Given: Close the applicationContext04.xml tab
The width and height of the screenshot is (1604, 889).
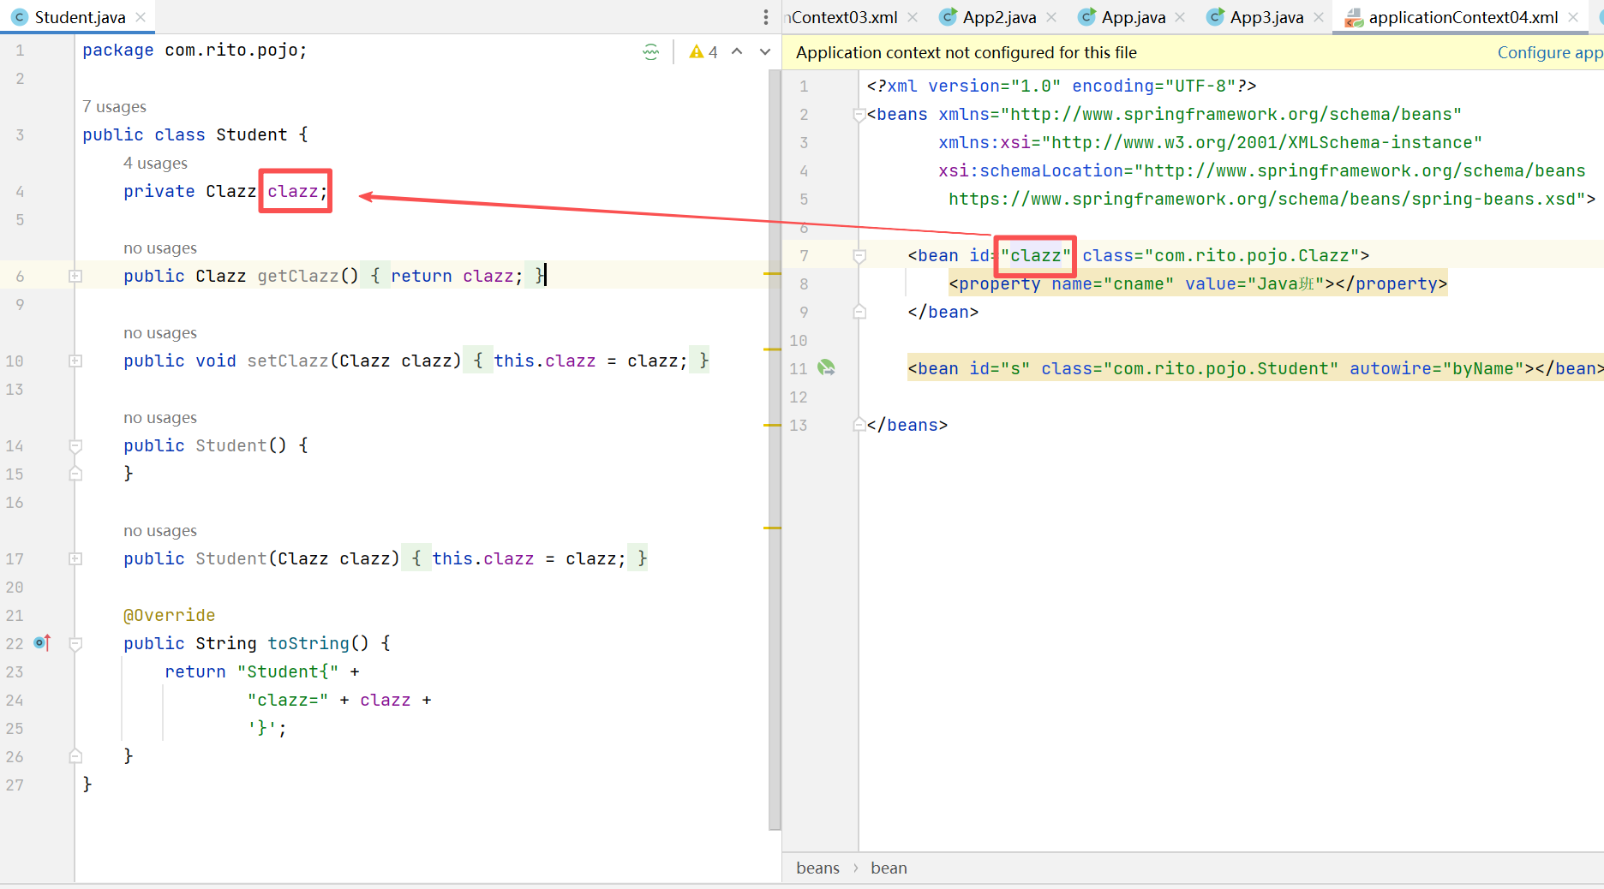Looking at the screenshot, I should point(1573,17).
